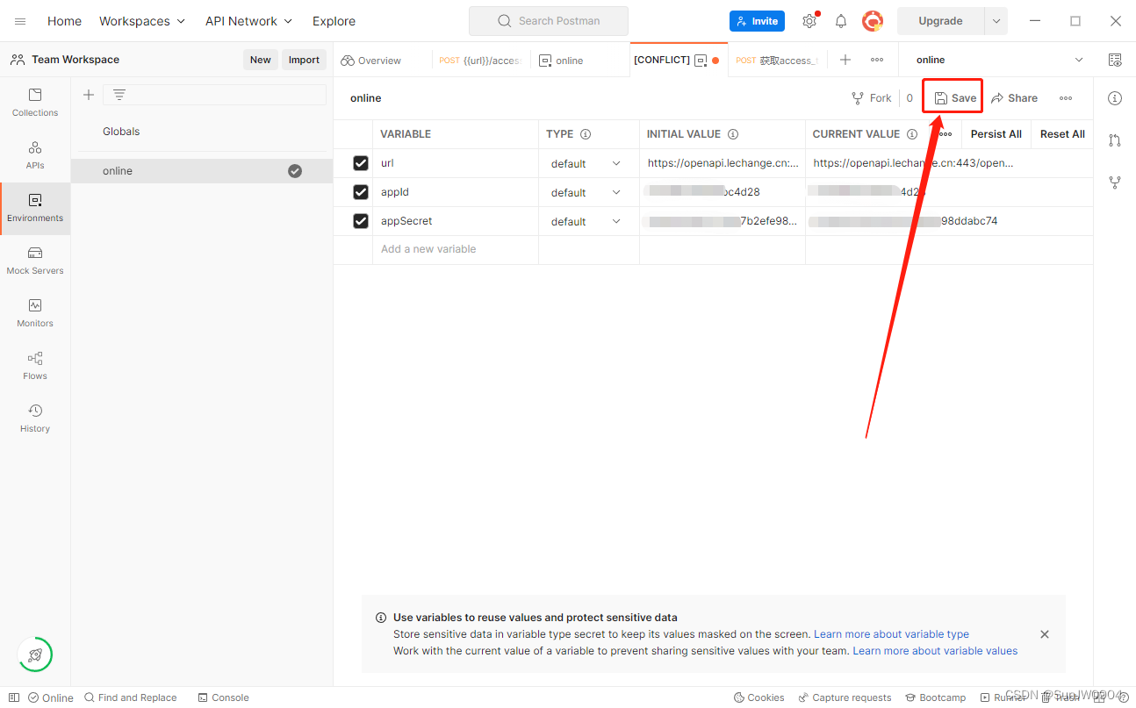
Task: Open tab bar more options ellipsis
Action: [x=877, y=60]
